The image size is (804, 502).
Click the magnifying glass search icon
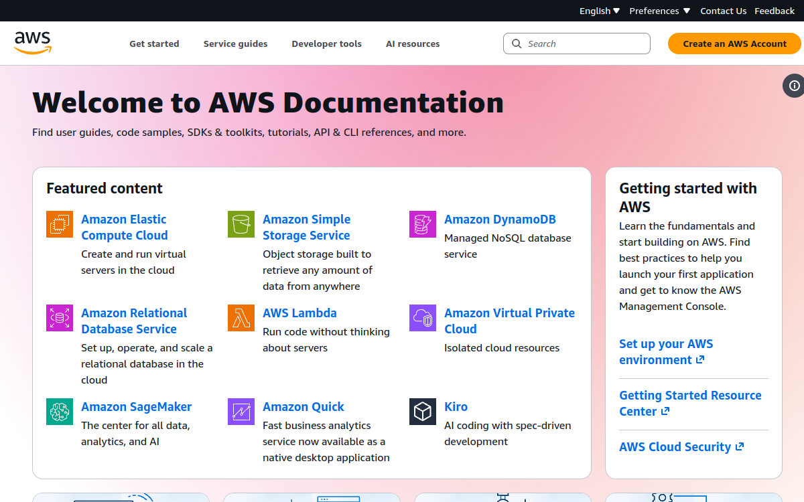517,44
